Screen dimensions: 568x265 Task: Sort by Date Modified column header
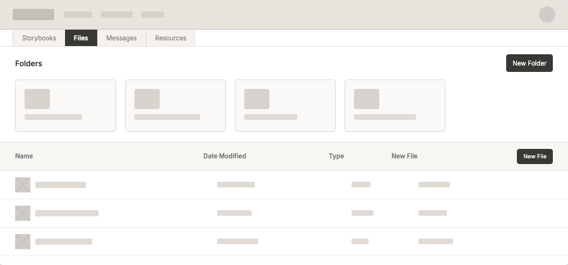[x=225, y=156]
